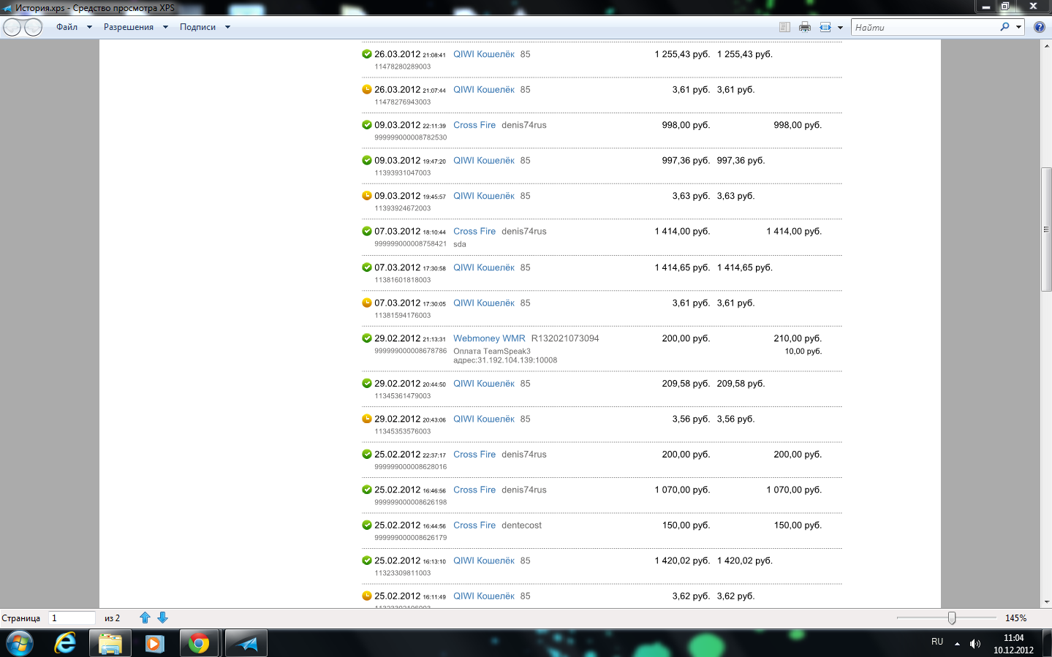
Task: Click green check beside 26.03.2012 21:08:41
Action: point(367,54)
